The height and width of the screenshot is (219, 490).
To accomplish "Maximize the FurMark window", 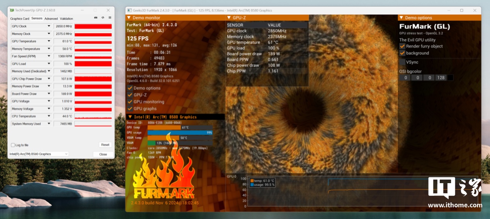I will (x=461, y=10).
